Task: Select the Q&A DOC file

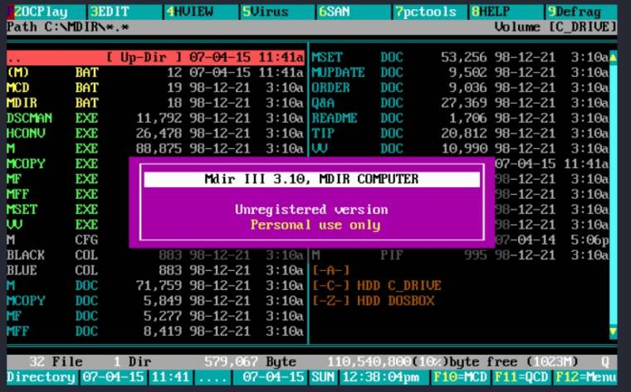Action: click(x=460, y=103)
